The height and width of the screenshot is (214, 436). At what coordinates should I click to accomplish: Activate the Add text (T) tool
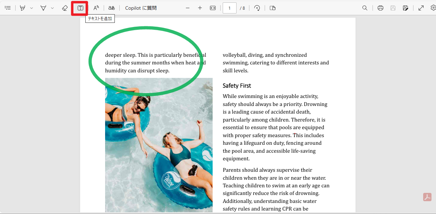(x=80, y=8)
